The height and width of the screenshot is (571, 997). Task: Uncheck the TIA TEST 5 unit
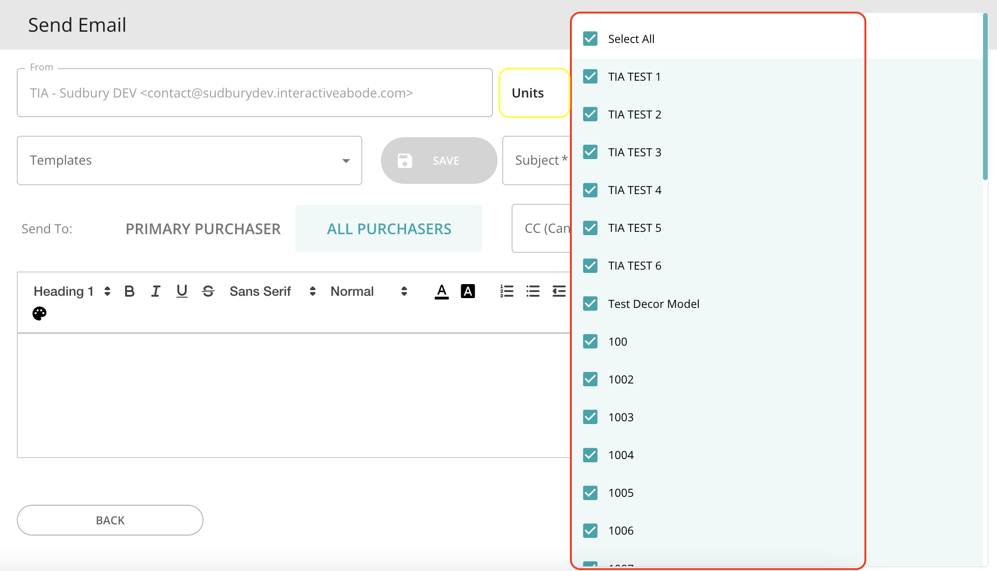coord(590,228)
